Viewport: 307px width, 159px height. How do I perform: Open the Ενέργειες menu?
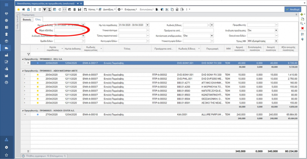click(x=131, y=10)
